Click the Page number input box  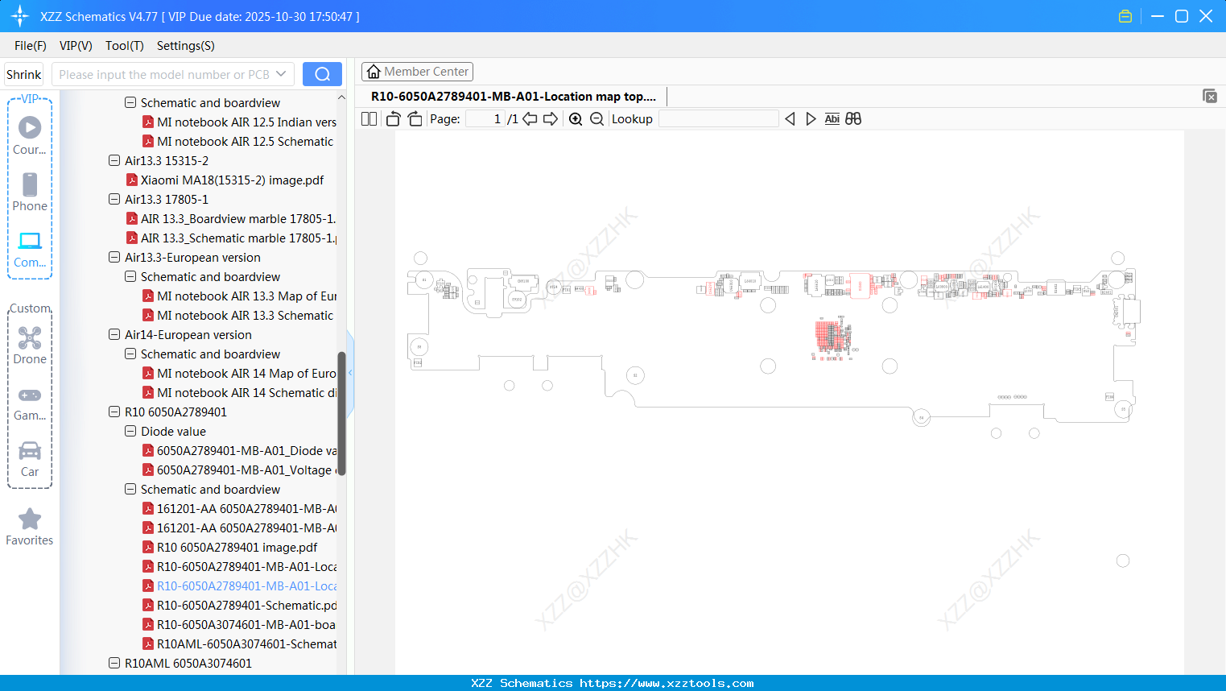click(x=485, y=119)
